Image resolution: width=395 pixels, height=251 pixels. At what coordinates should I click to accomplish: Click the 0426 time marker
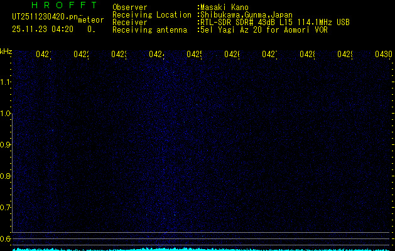(x=232, y=54)
